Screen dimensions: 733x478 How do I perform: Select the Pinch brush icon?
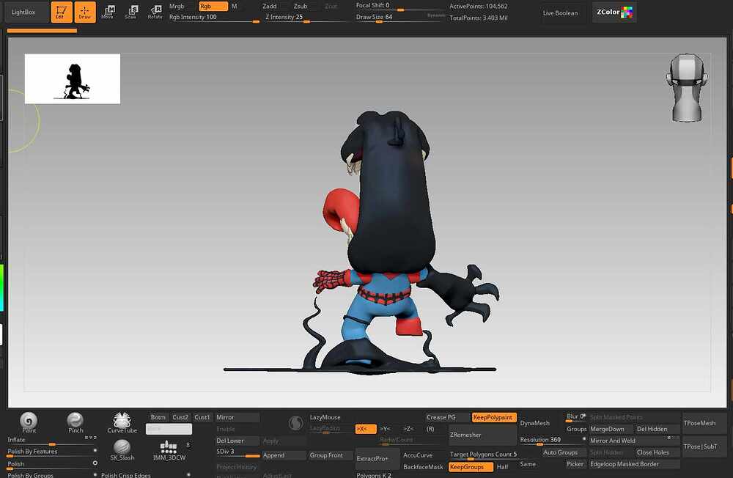click(75, 422)
